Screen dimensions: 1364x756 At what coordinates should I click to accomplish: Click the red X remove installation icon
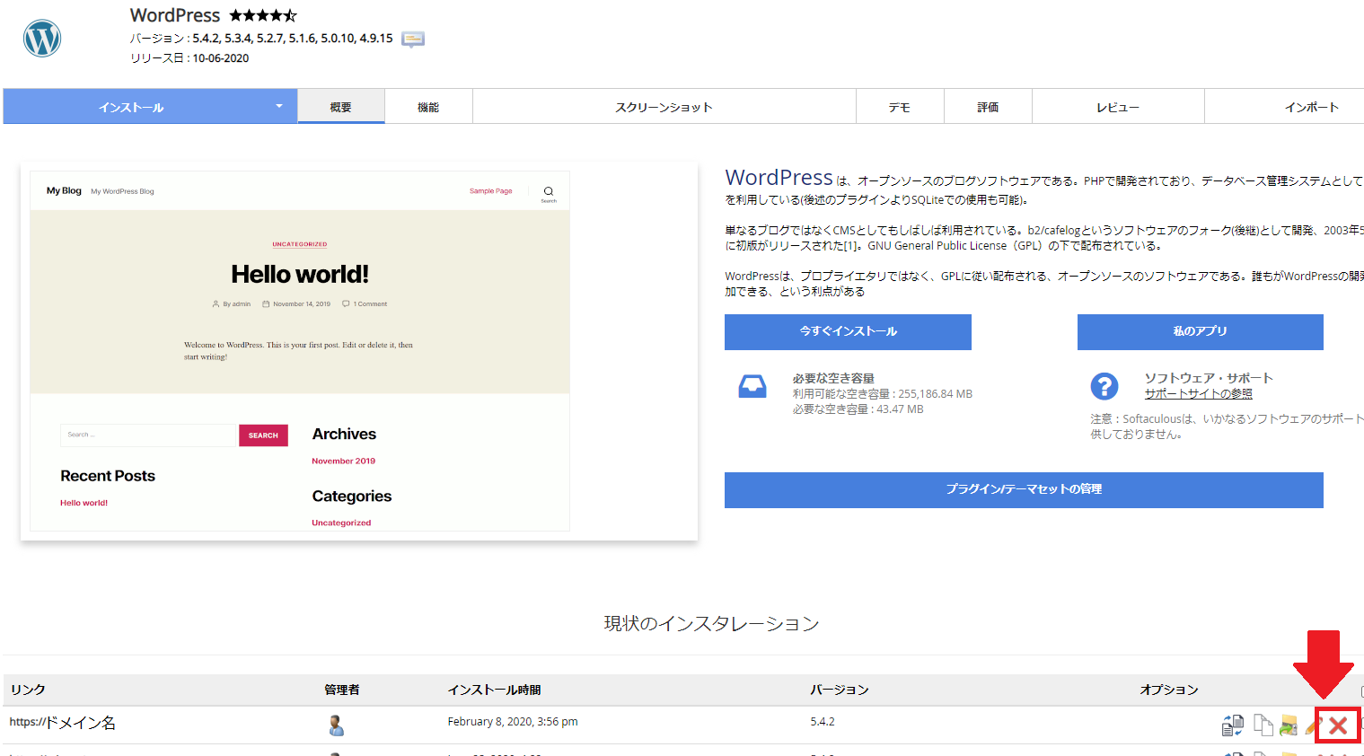tap(1338, 725)
